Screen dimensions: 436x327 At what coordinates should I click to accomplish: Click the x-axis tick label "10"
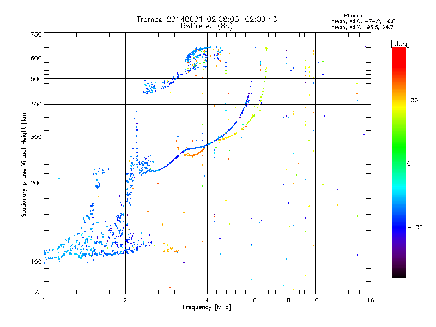(315, 300)
